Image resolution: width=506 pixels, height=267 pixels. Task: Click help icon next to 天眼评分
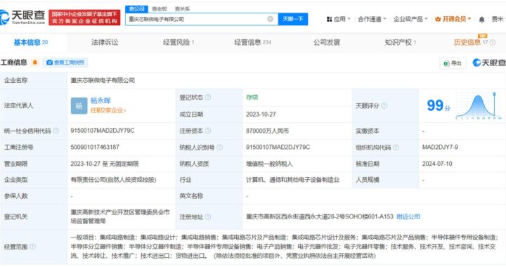tap(384, 106)
